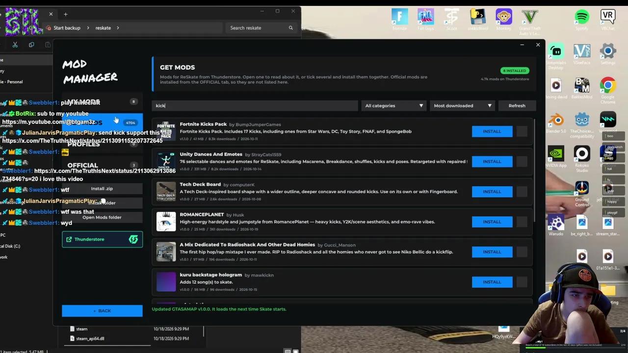The image size is (628, 353).
Task: Click the mod search field containing kick
Action: coord(255,105)
